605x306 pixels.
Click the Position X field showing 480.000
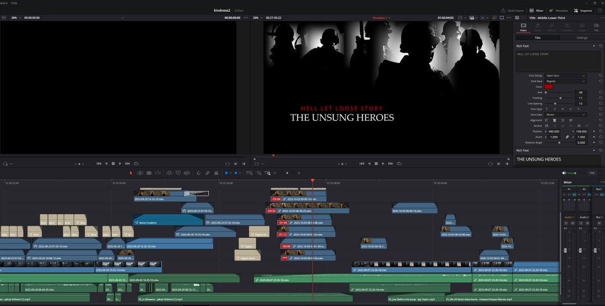click(x=555, y=131)
